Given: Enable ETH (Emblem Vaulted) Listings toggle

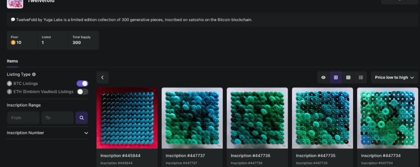Looking at the screenshot, I should click(82, 92).
